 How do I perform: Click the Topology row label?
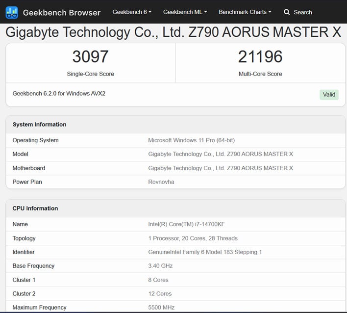pyautogui.click(x=24, y=238)
